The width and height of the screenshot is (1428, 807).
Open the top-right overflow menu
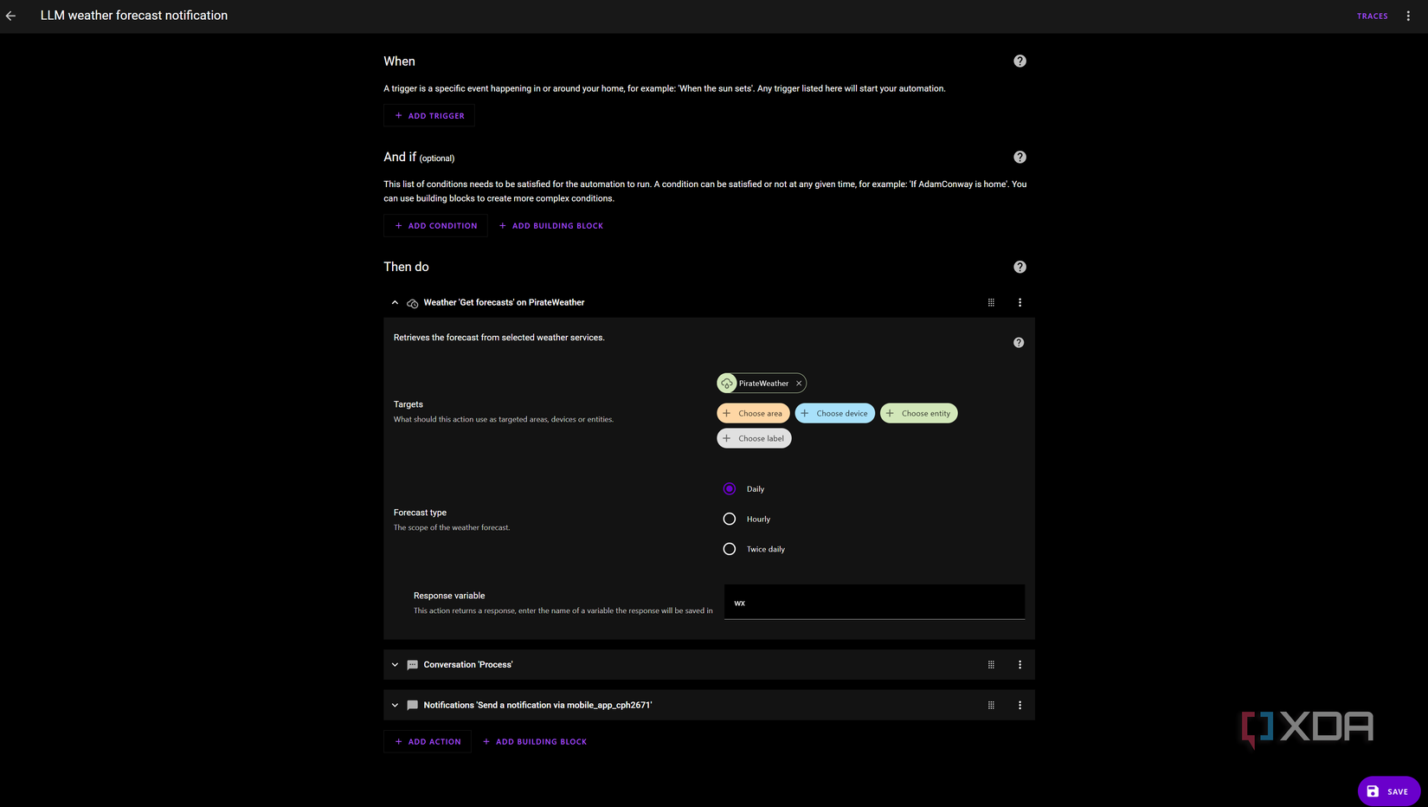1408,16
